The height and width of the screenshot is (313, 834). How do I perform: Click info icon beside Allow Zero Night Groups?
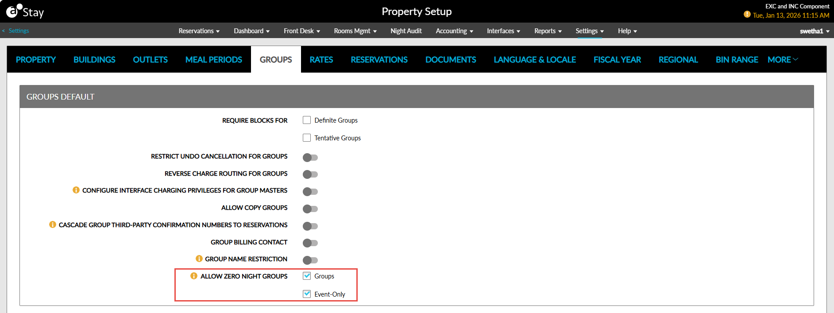[x=194, y=276]
